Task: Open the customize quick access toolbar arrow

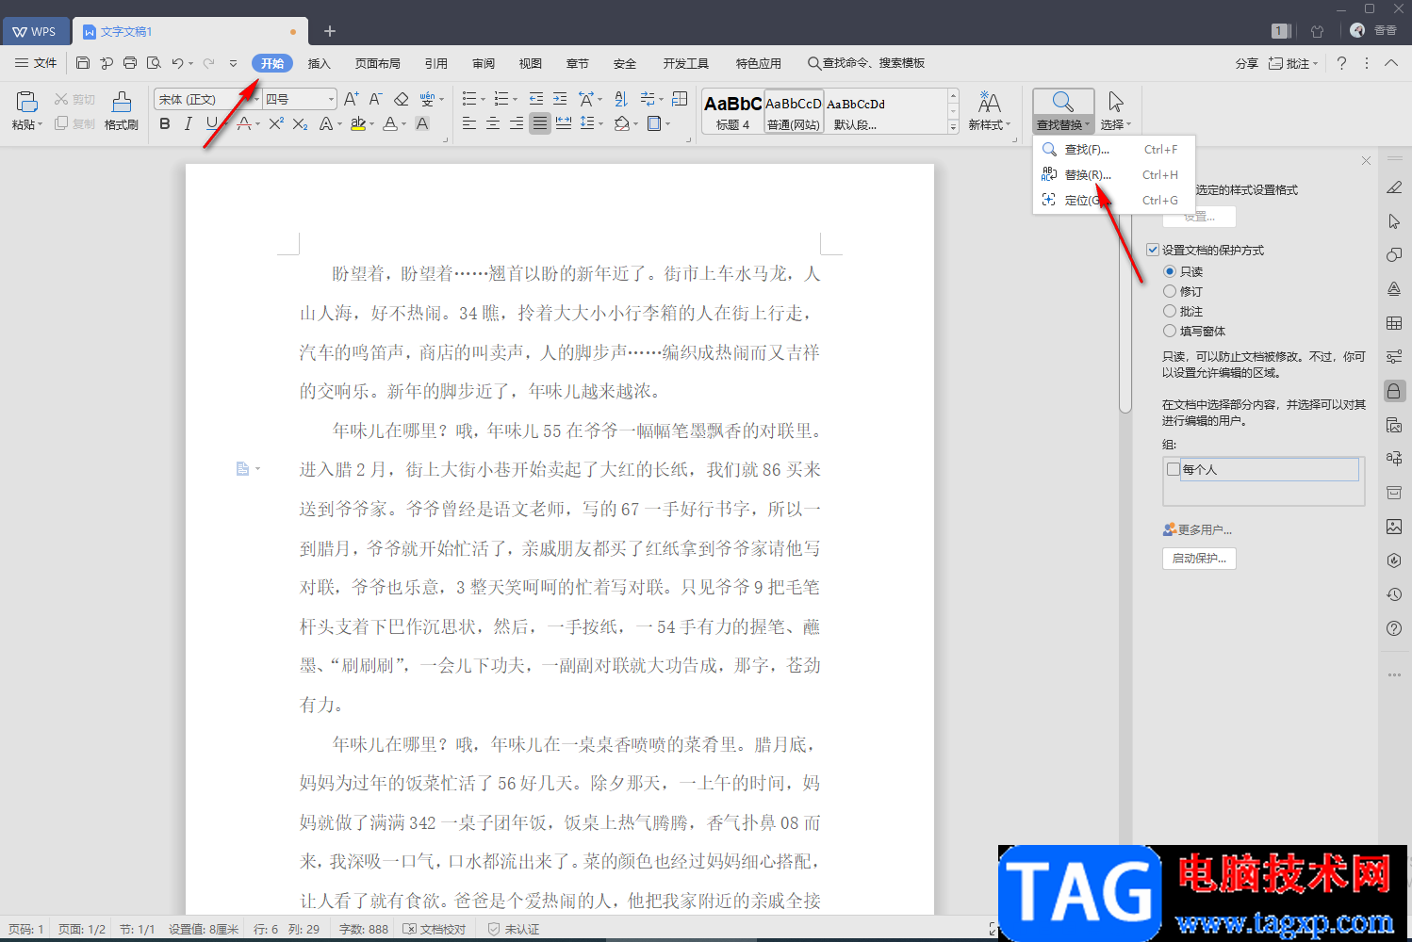Action: click(233, 63)
